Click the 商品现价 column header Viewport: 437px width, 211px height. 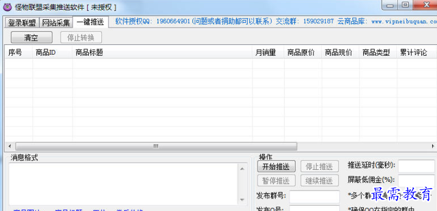[340, 52]
